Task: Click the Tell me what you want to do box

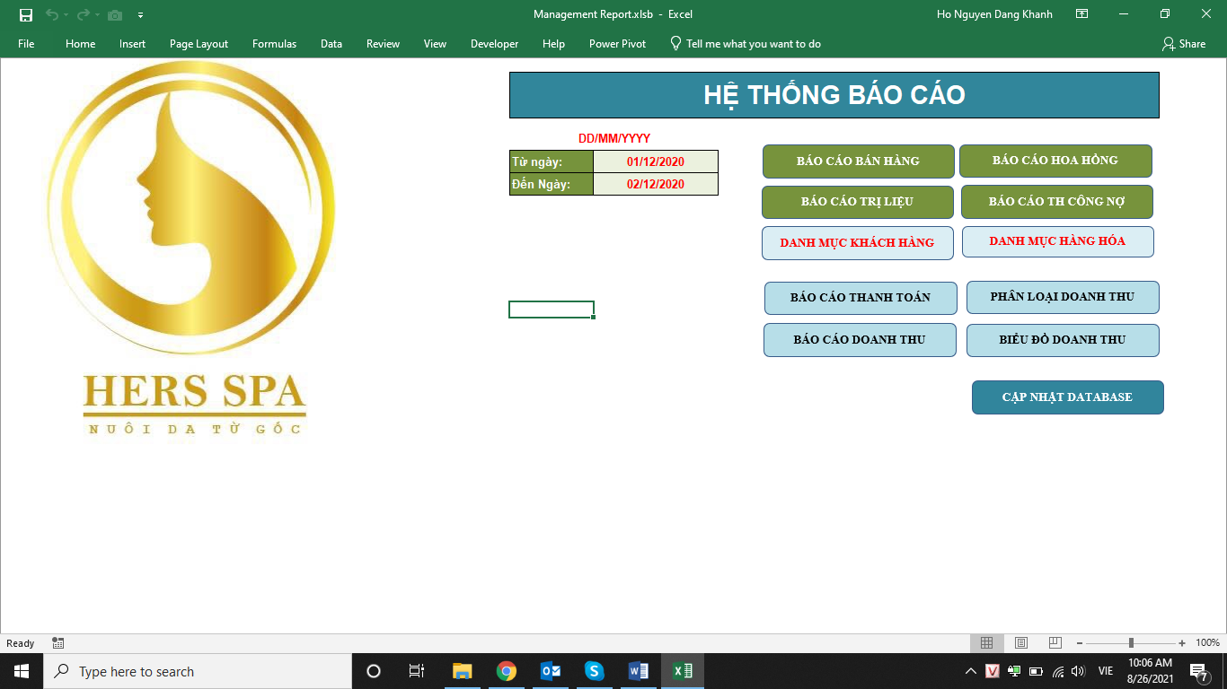Action: tap(746, 44)
